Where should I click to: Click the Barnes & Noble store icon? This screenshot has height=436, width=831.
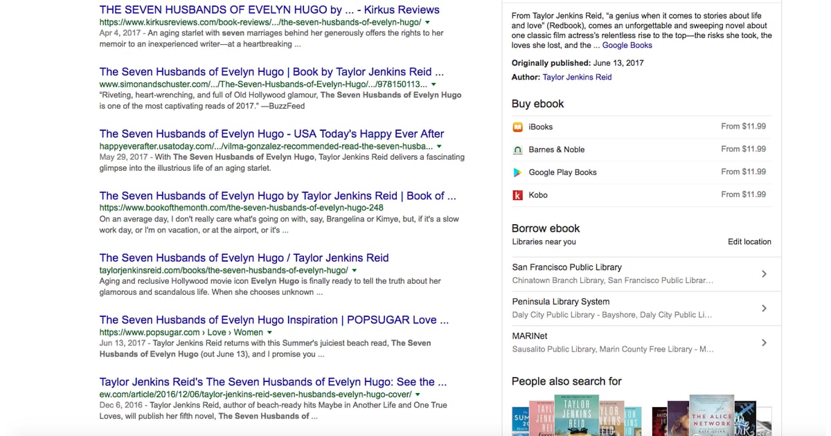(x=517, y=149)
